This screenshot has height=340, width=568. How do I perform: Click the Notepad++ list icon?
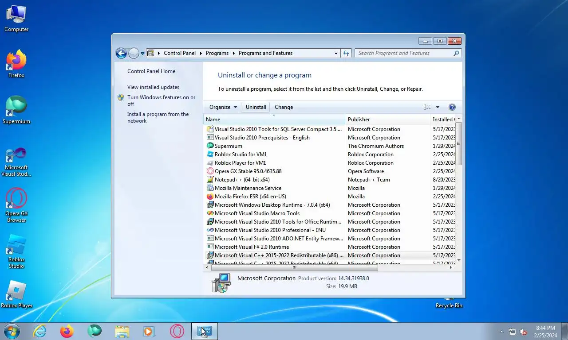pyautogui.click(x=210, y=179)
